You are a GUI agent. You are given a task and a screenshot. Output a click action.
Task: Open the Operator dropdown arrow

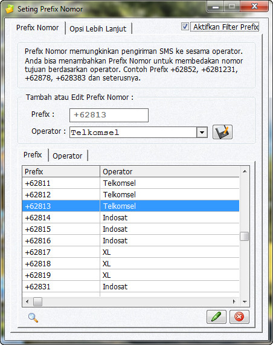(x=202, y=132)
